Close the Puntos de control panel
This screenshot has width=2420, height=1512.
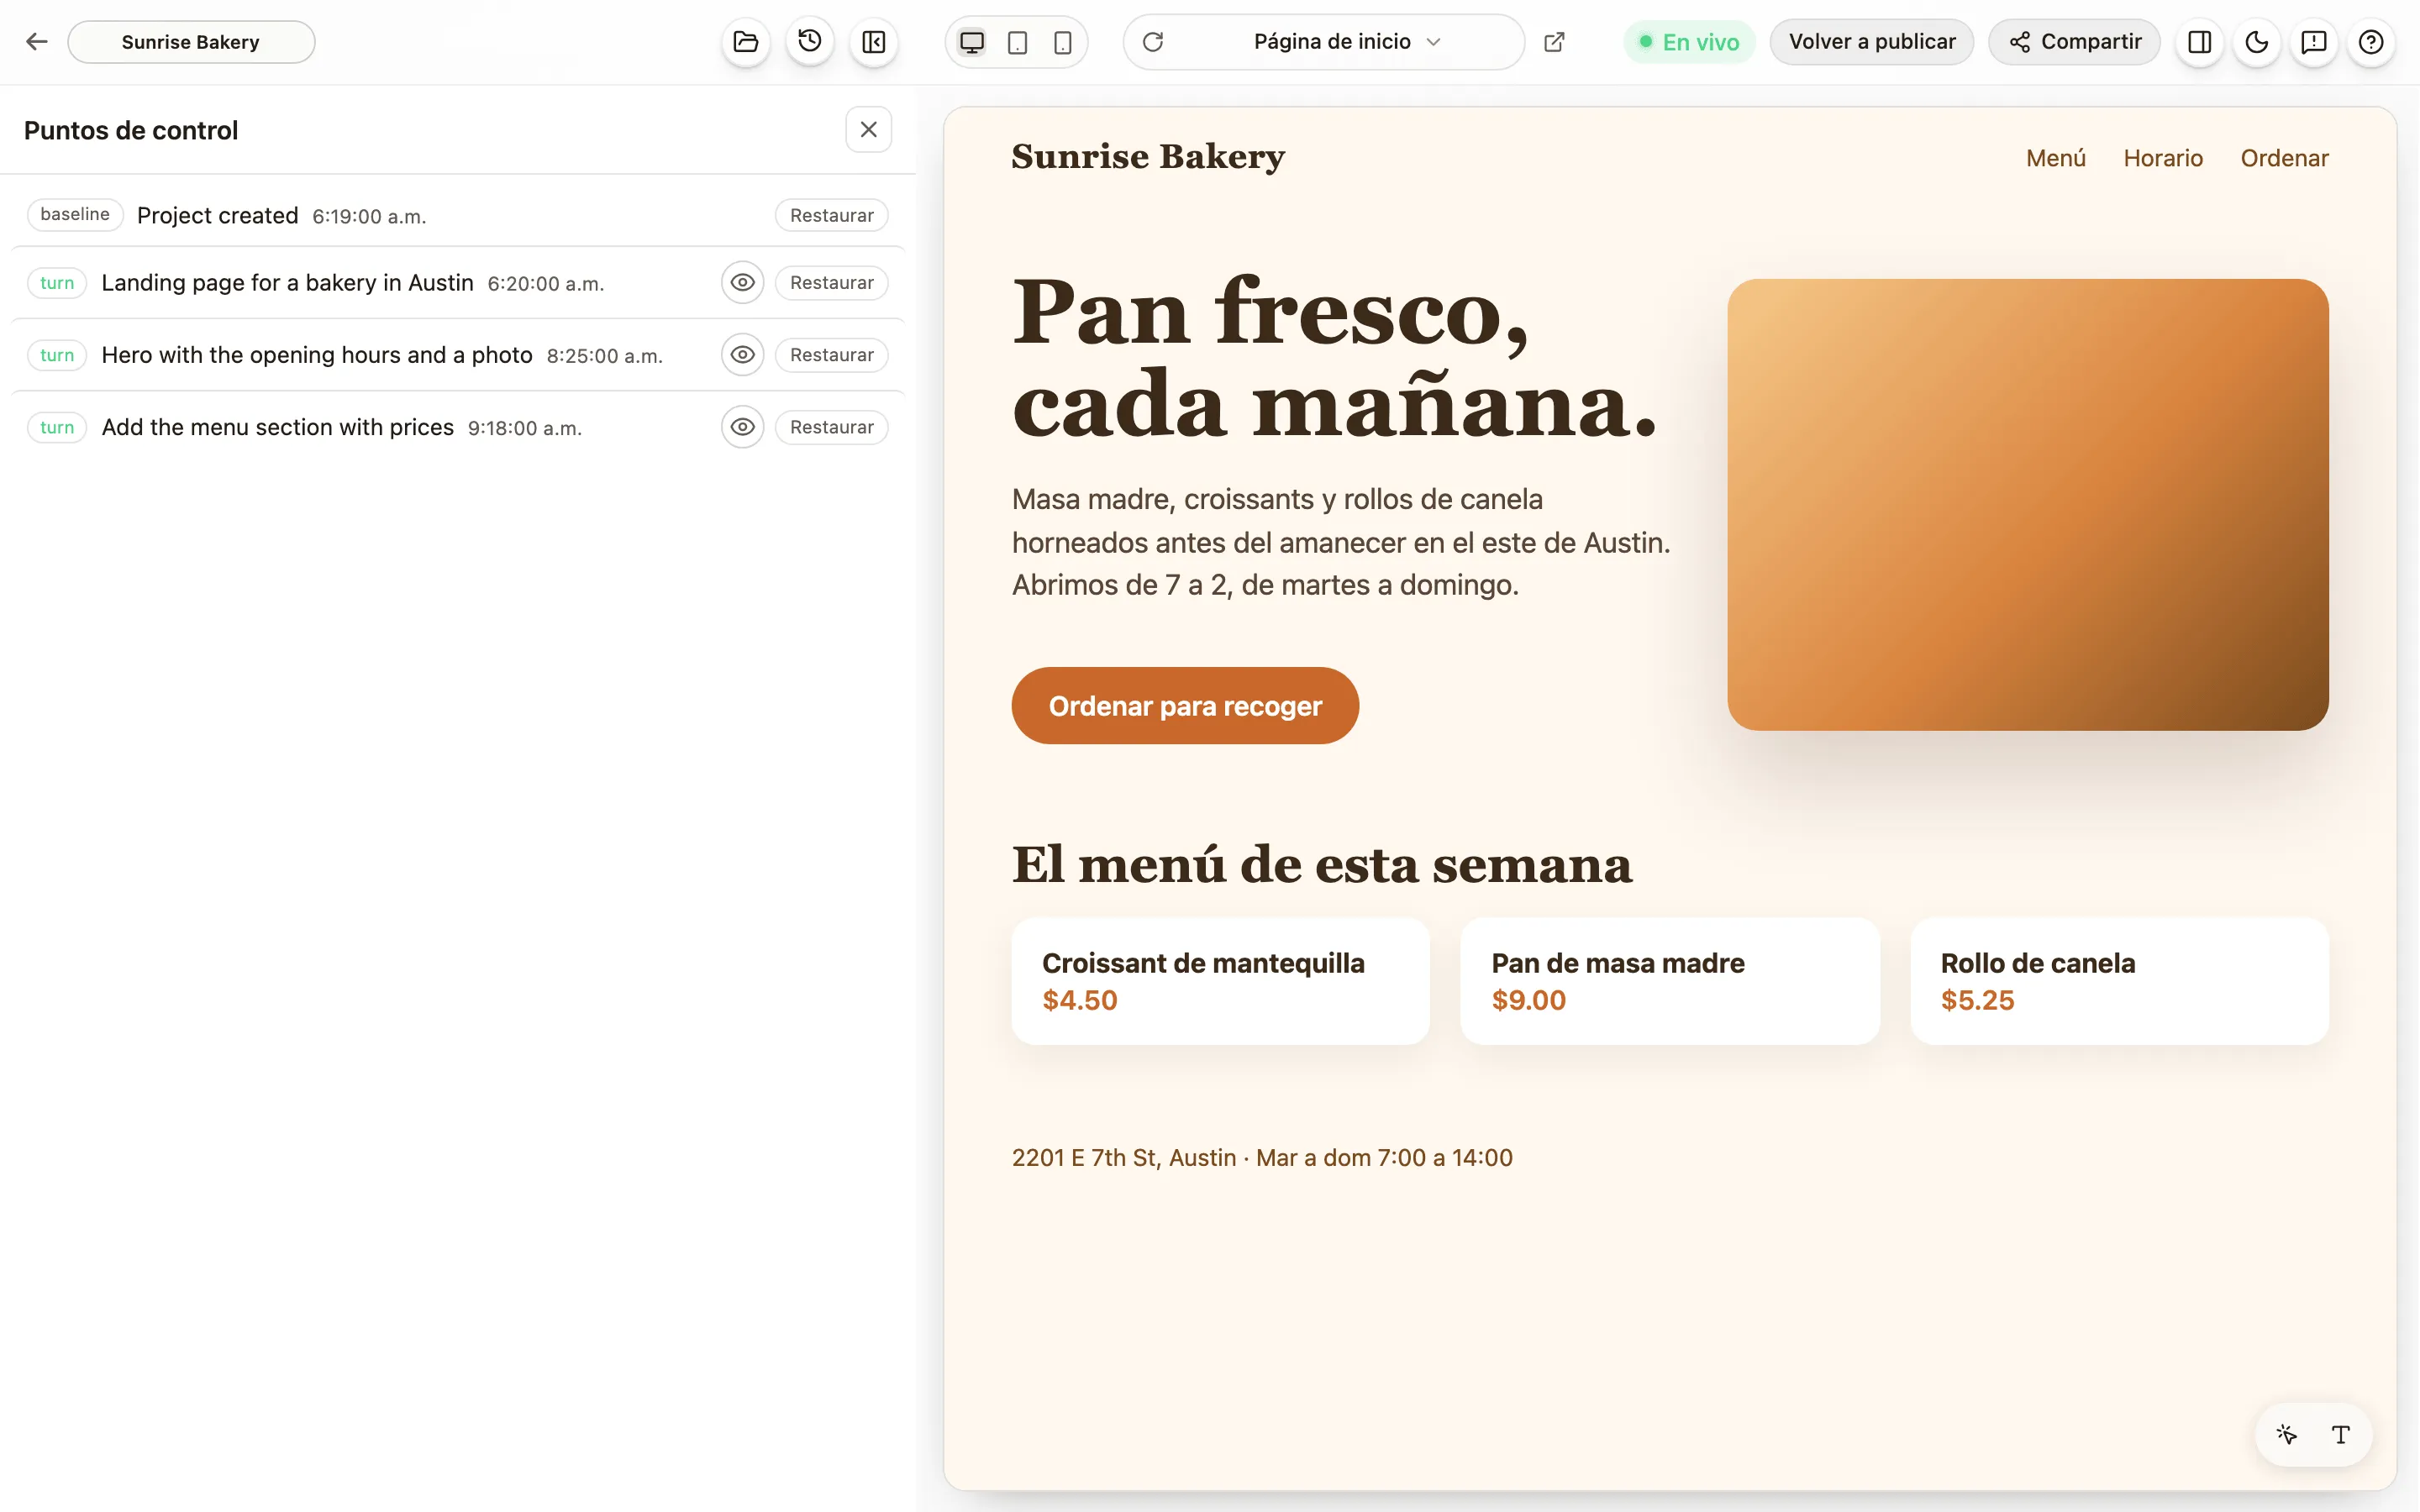[868, 130]
